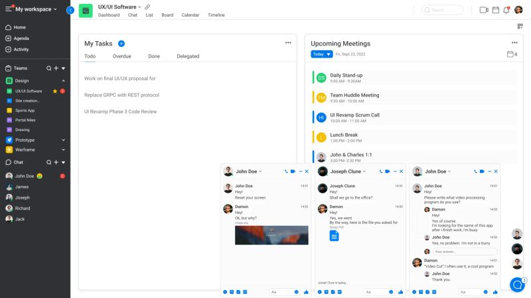Minimize the leftmost John Doe chat window
531x298 pixels.
(x=301, y=172)
